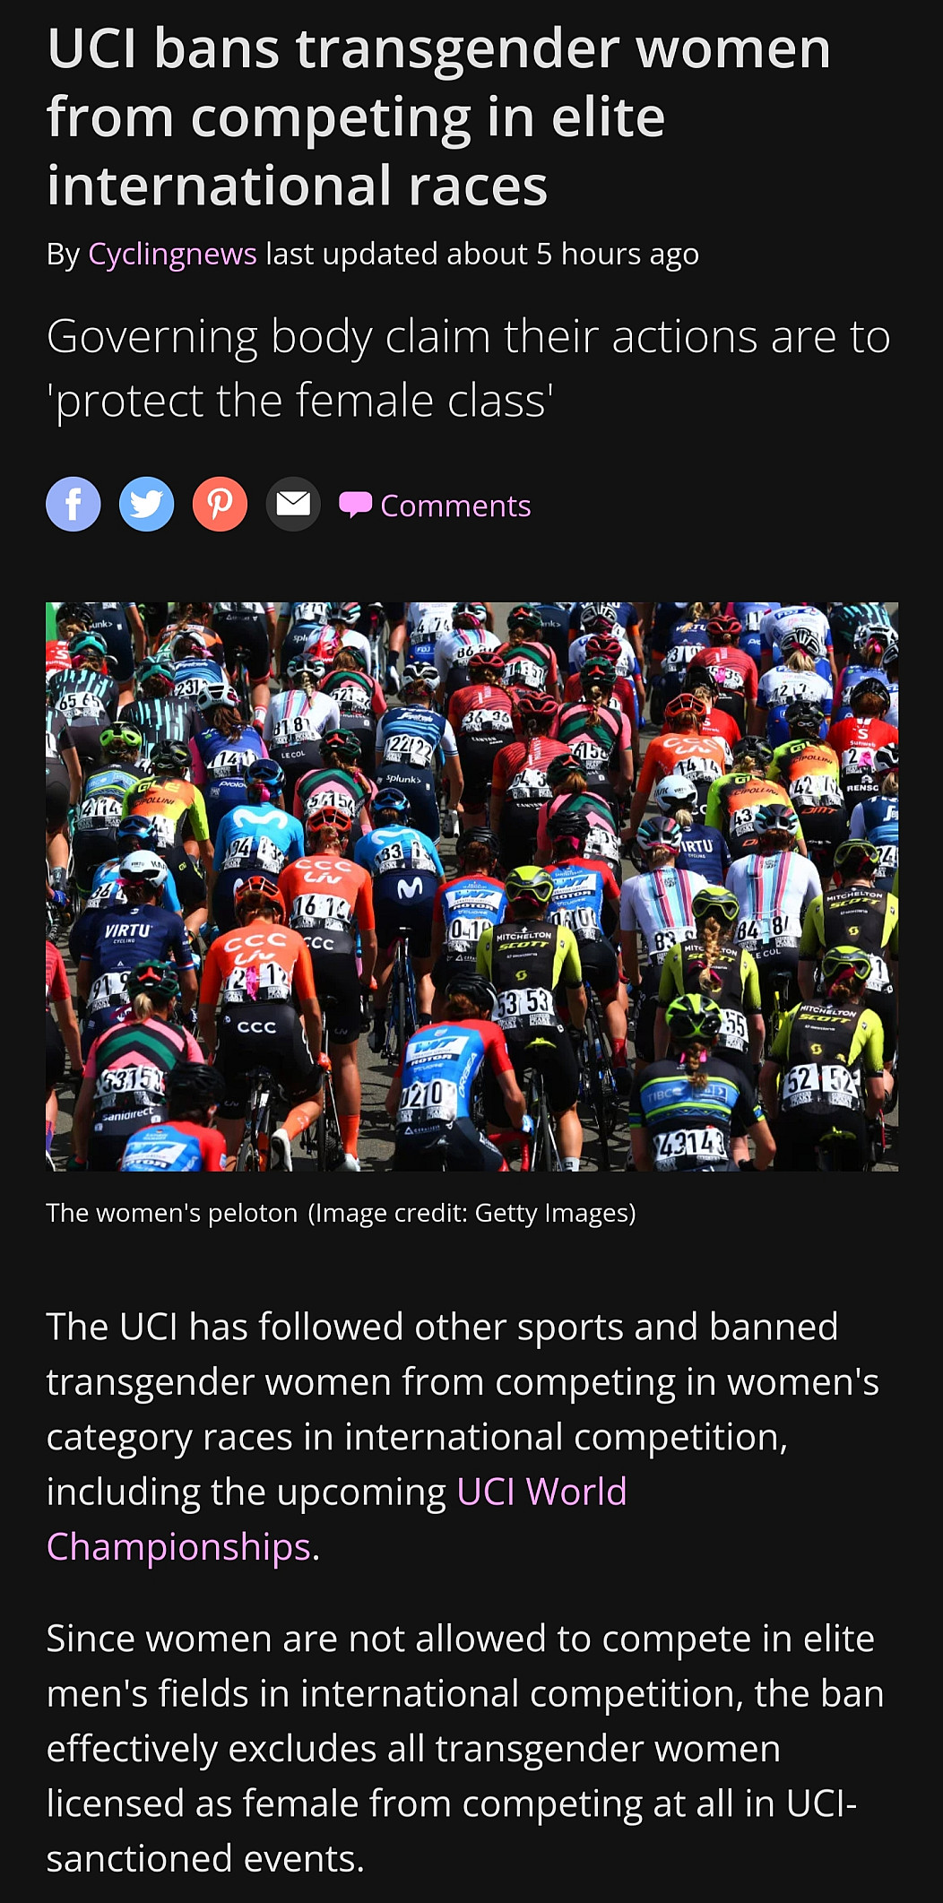Share the article on Facebook
Screen dimensions: 943x1903
coord(74,505)
